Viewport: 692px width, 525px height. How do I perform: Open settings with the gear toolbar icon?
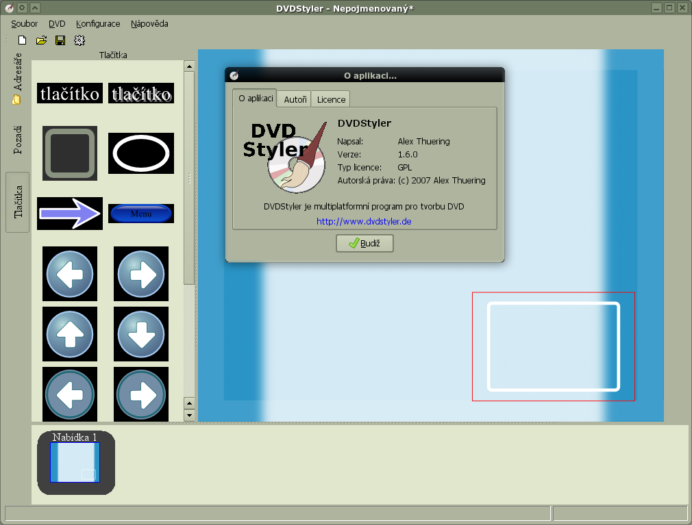click(79, 40)
